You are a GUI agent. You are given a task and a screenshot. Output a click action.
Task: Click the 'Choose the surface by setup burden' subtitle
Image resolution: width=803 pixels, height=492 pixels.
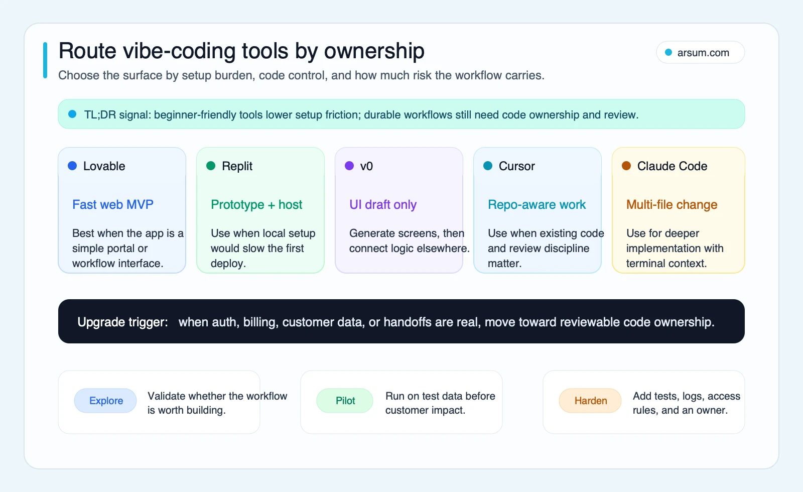[301, 75]
